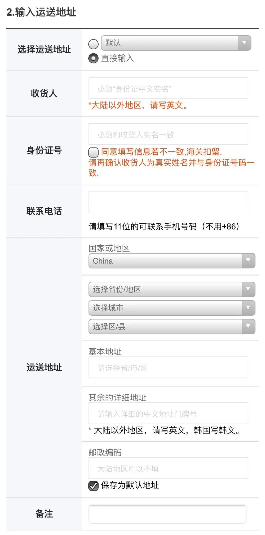Click the 身份证号 input field
The height and width of the screenshot is (535, 265).
[168, 134]
